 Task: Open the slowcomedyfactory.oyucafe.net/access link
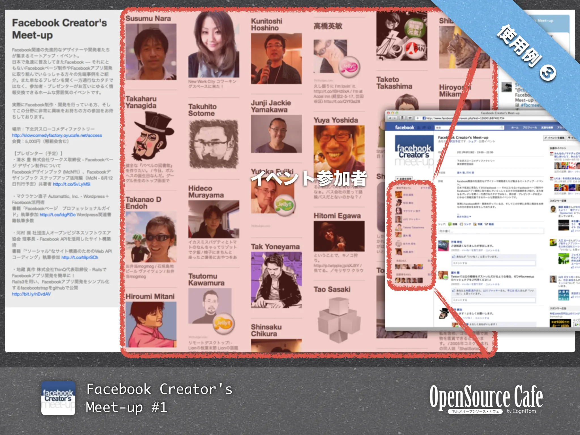point(57,135)
